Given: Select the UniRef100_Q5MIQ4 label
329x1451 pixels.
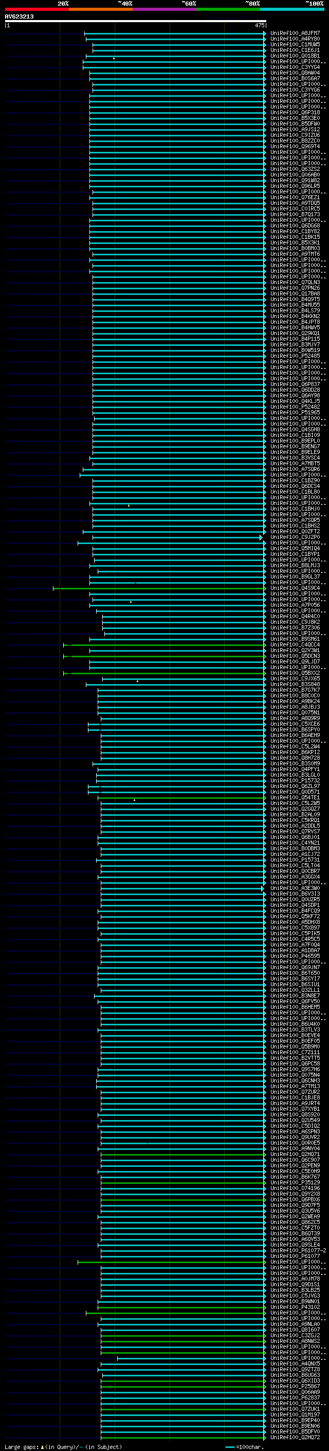Looking at the screenshot, I should pos(295,549).
